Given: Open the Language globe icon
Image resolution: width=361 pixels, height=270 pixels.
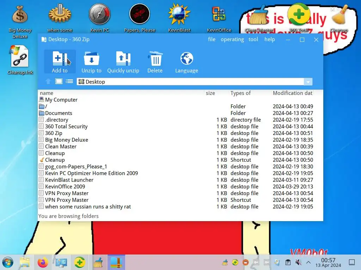Looking at the screenshot, I should pyautogui.click(x=187, y=62).
